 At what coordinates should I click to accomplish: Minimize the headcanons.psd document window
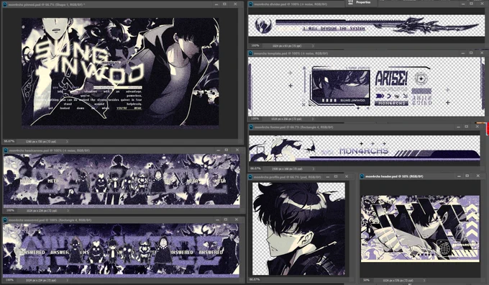[219, 150]
